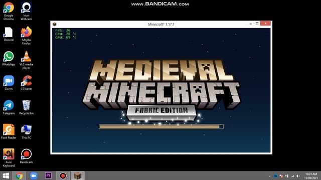The width and height of the screenshot is (321, 180).
Task: Click the GPU: 69 °C overlay text
Action: coord(66,37)
